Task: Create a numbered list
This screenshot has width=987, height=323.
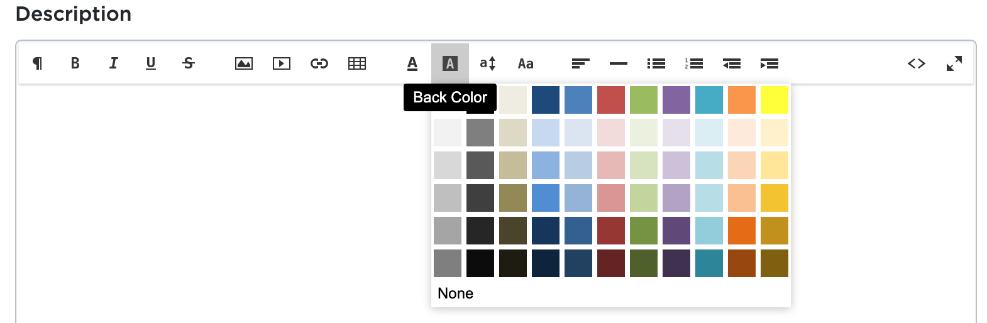Action: [694, 63]
